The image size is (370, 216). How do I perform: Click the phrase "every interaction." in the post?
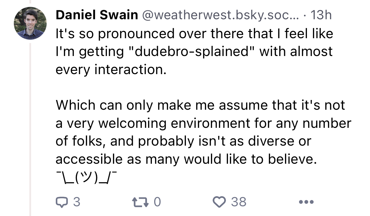click(111, 70)
